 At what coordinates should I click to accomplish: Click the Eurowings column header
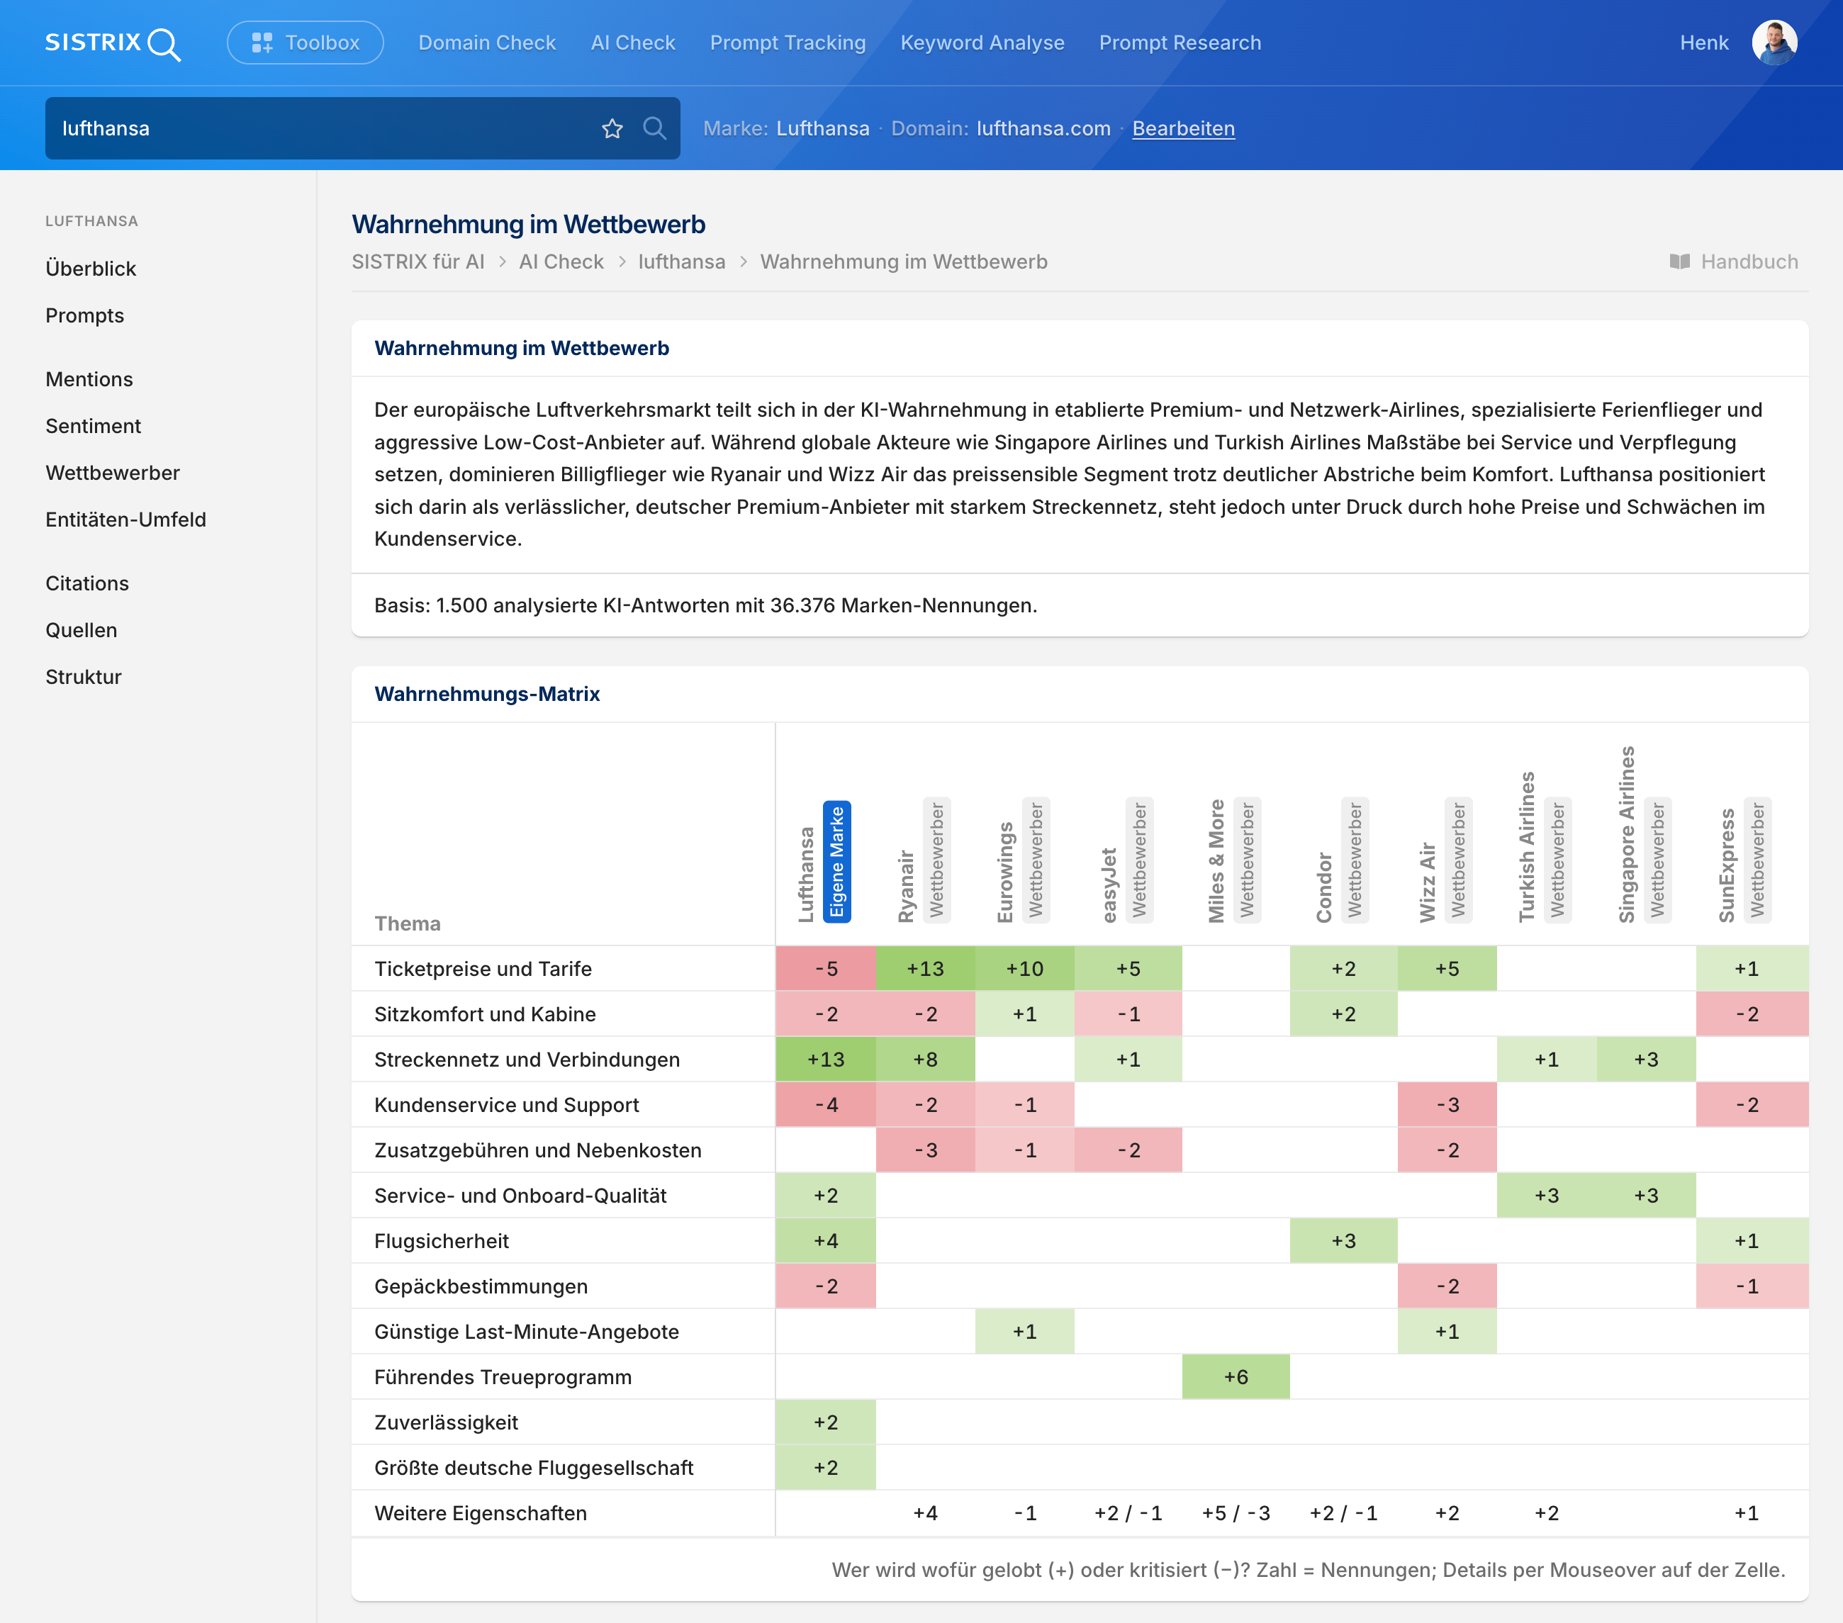(x=1005, y=872)
